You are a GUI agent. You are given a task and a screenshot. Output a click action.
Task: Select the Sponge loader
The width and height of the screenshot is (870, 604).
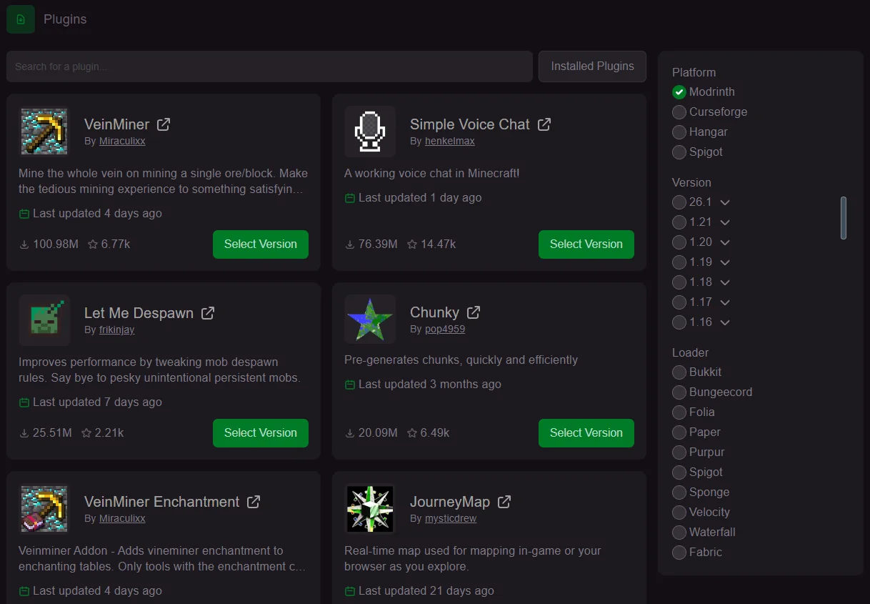[679, 492]
